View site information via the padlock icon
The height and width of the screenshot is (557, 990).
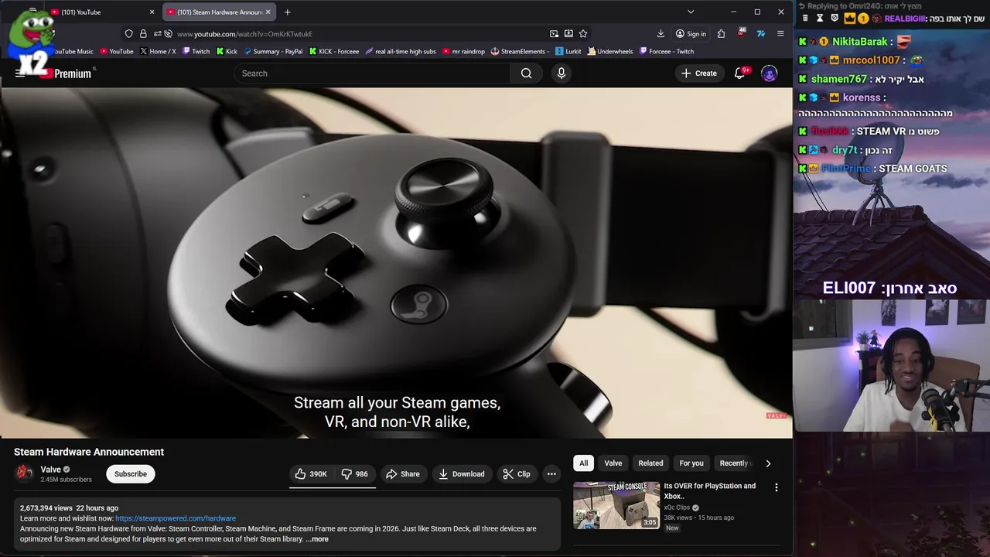coord(143,34)
